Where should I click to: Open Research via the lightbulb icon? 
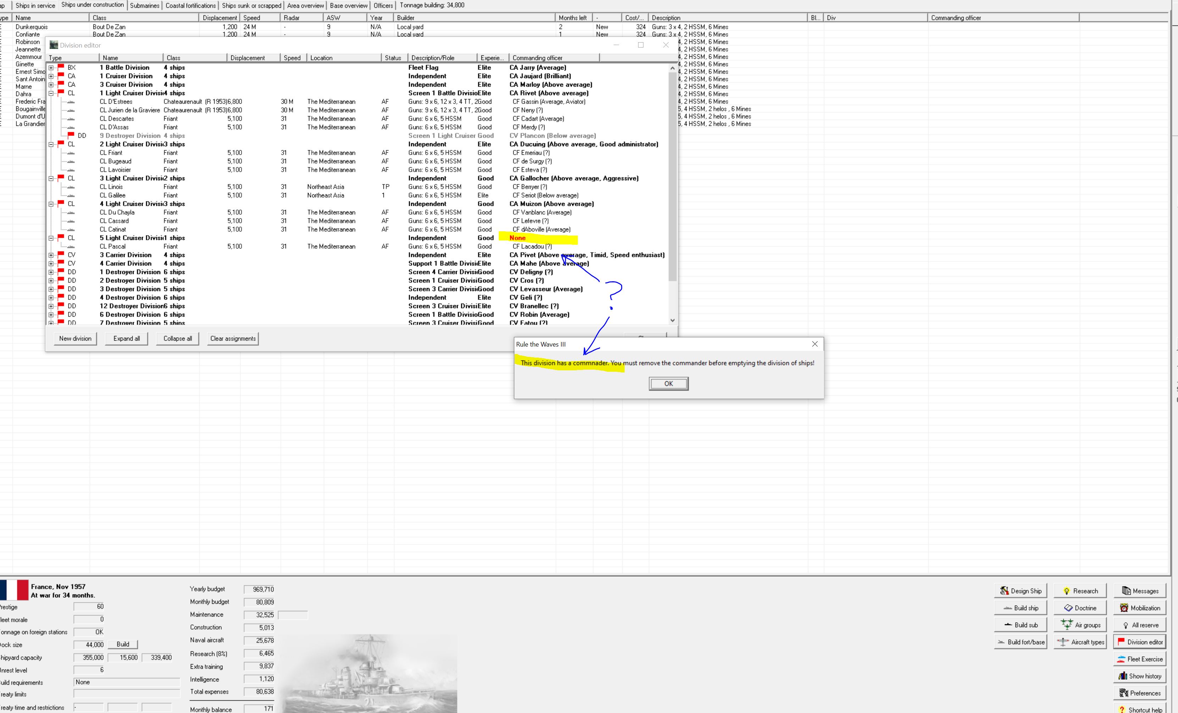pos(1066,591)
